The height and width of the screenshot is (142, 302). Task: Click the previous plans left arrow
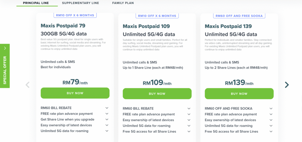(x=28, y=85)
